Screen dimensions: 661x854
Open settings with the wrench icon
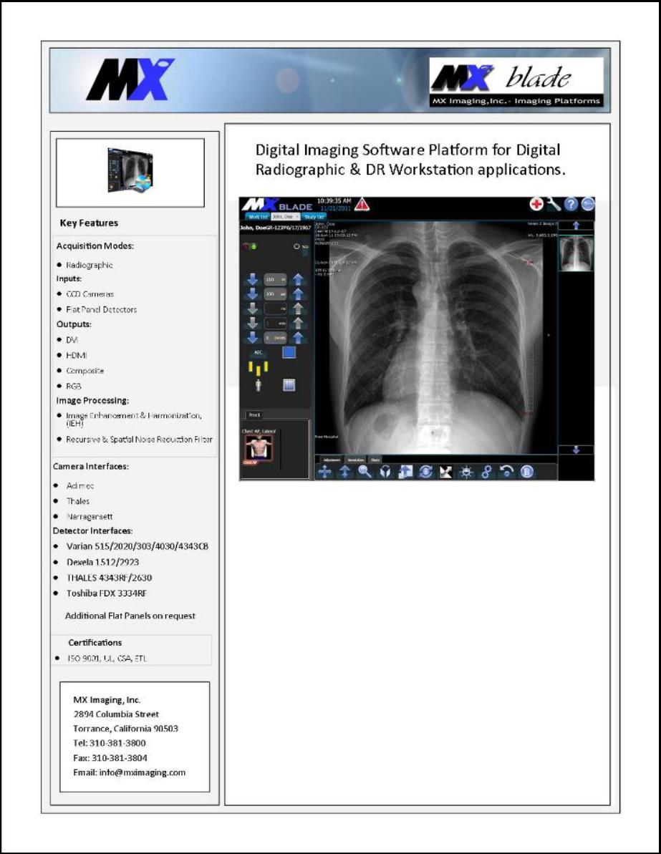[x=553, y=204]
